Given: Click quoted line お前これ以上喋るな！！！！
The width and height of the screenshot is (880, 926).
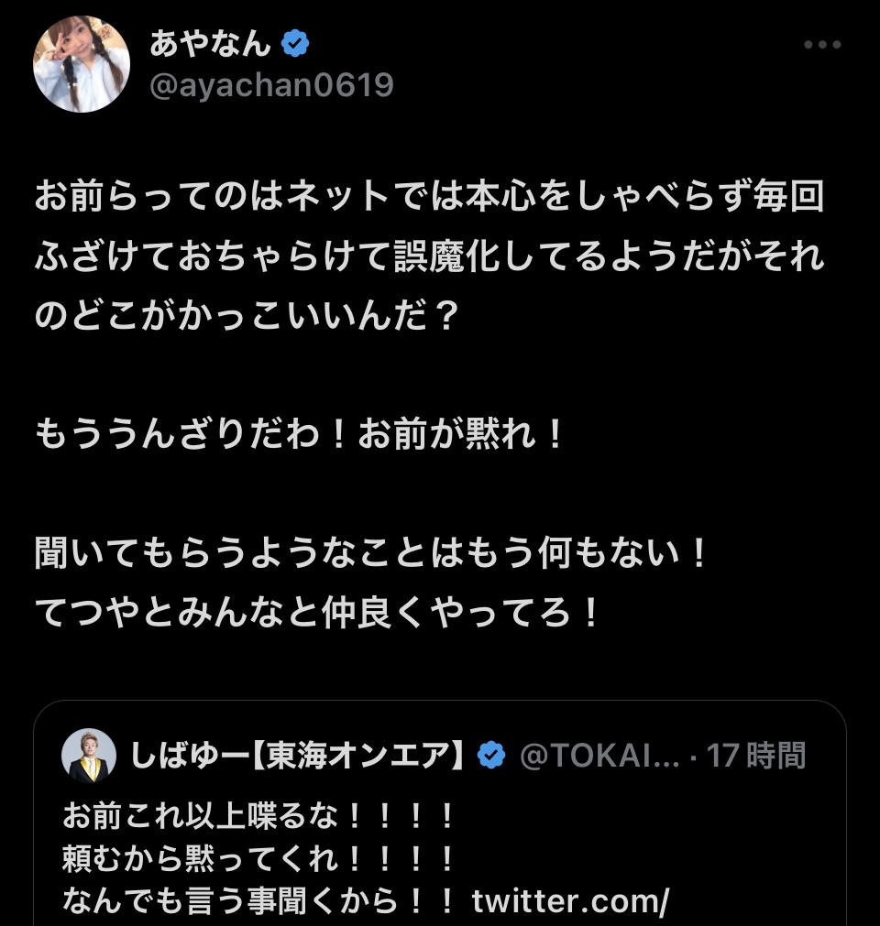Looking at the screenshot, I should click(258, 813).
